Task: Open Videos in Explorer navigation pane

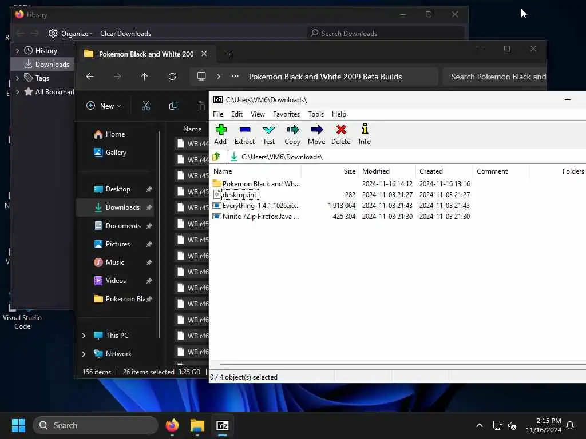Action: click(116, 280)
